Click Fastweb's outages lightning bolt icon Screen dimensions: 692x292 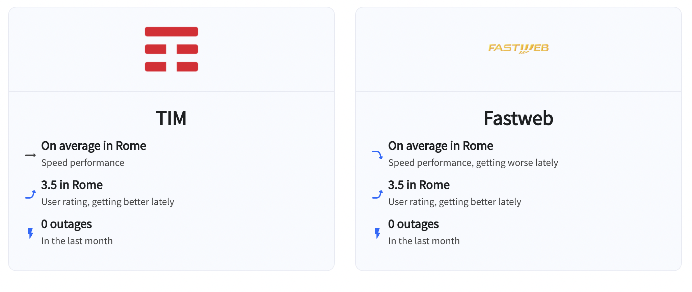click(x=377, y=233)
